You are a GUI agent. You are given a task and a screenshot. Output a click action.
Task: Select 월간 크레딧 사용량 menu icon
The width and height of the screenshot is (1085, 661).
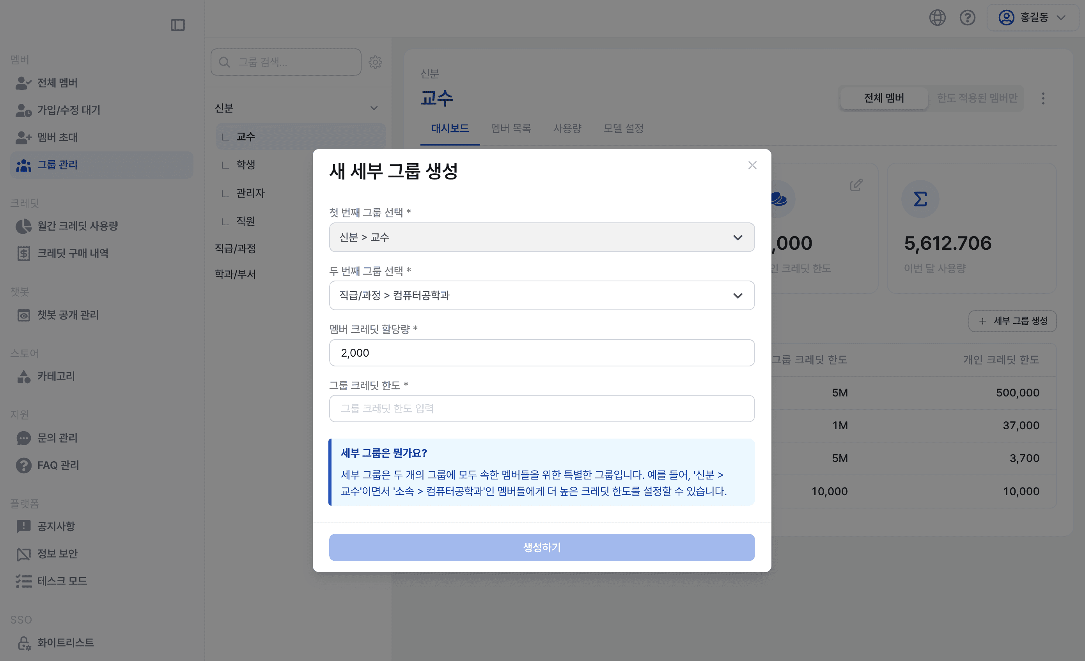coord(23,226)
